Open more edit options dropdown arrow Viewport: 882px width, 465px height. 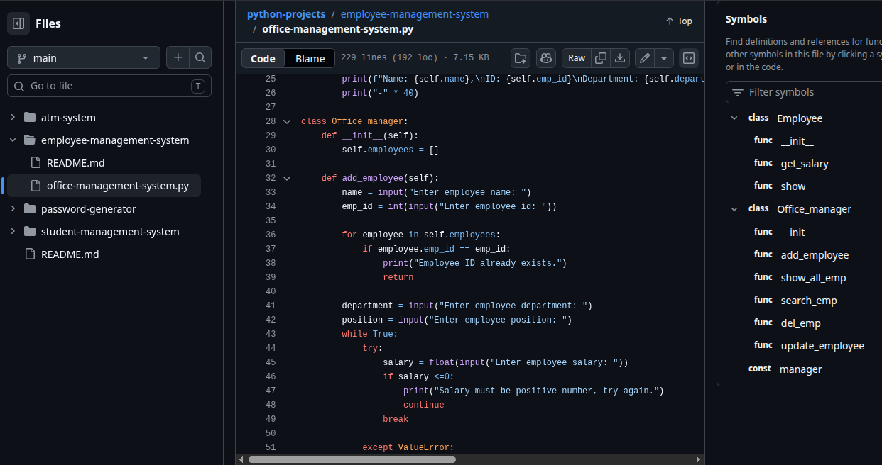tap(664, 58)
